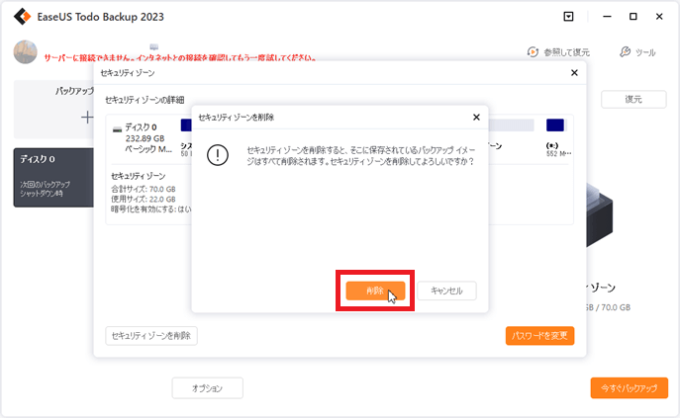Screen dimensions: 680x418
Task: Click the user avatar profile icon
Action: point(26,51)
